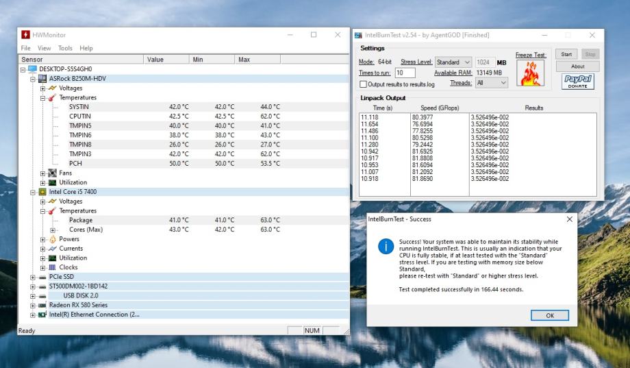Click the PayPal Donate image button

579,82
